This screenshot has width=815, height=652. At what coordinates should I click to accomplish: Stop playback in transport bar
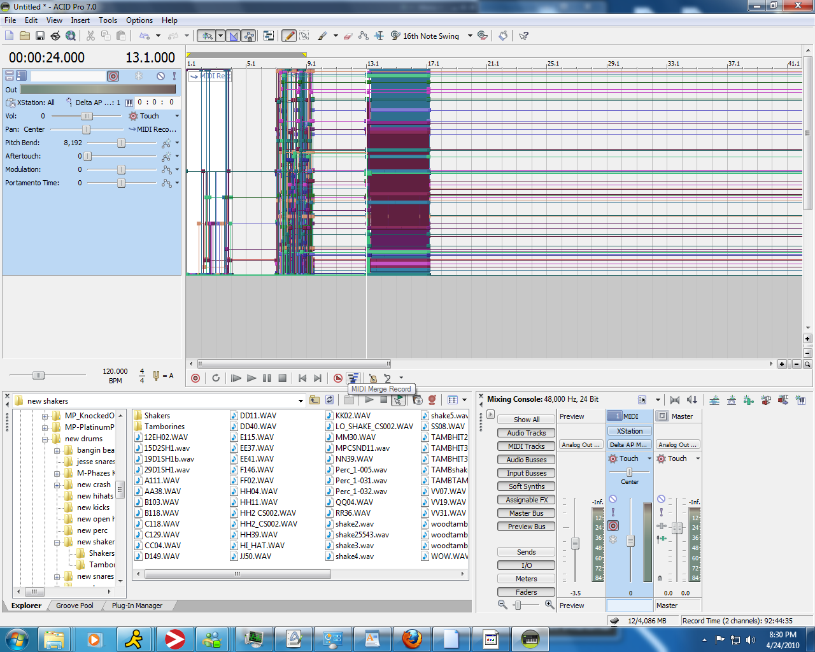point(283,378)
